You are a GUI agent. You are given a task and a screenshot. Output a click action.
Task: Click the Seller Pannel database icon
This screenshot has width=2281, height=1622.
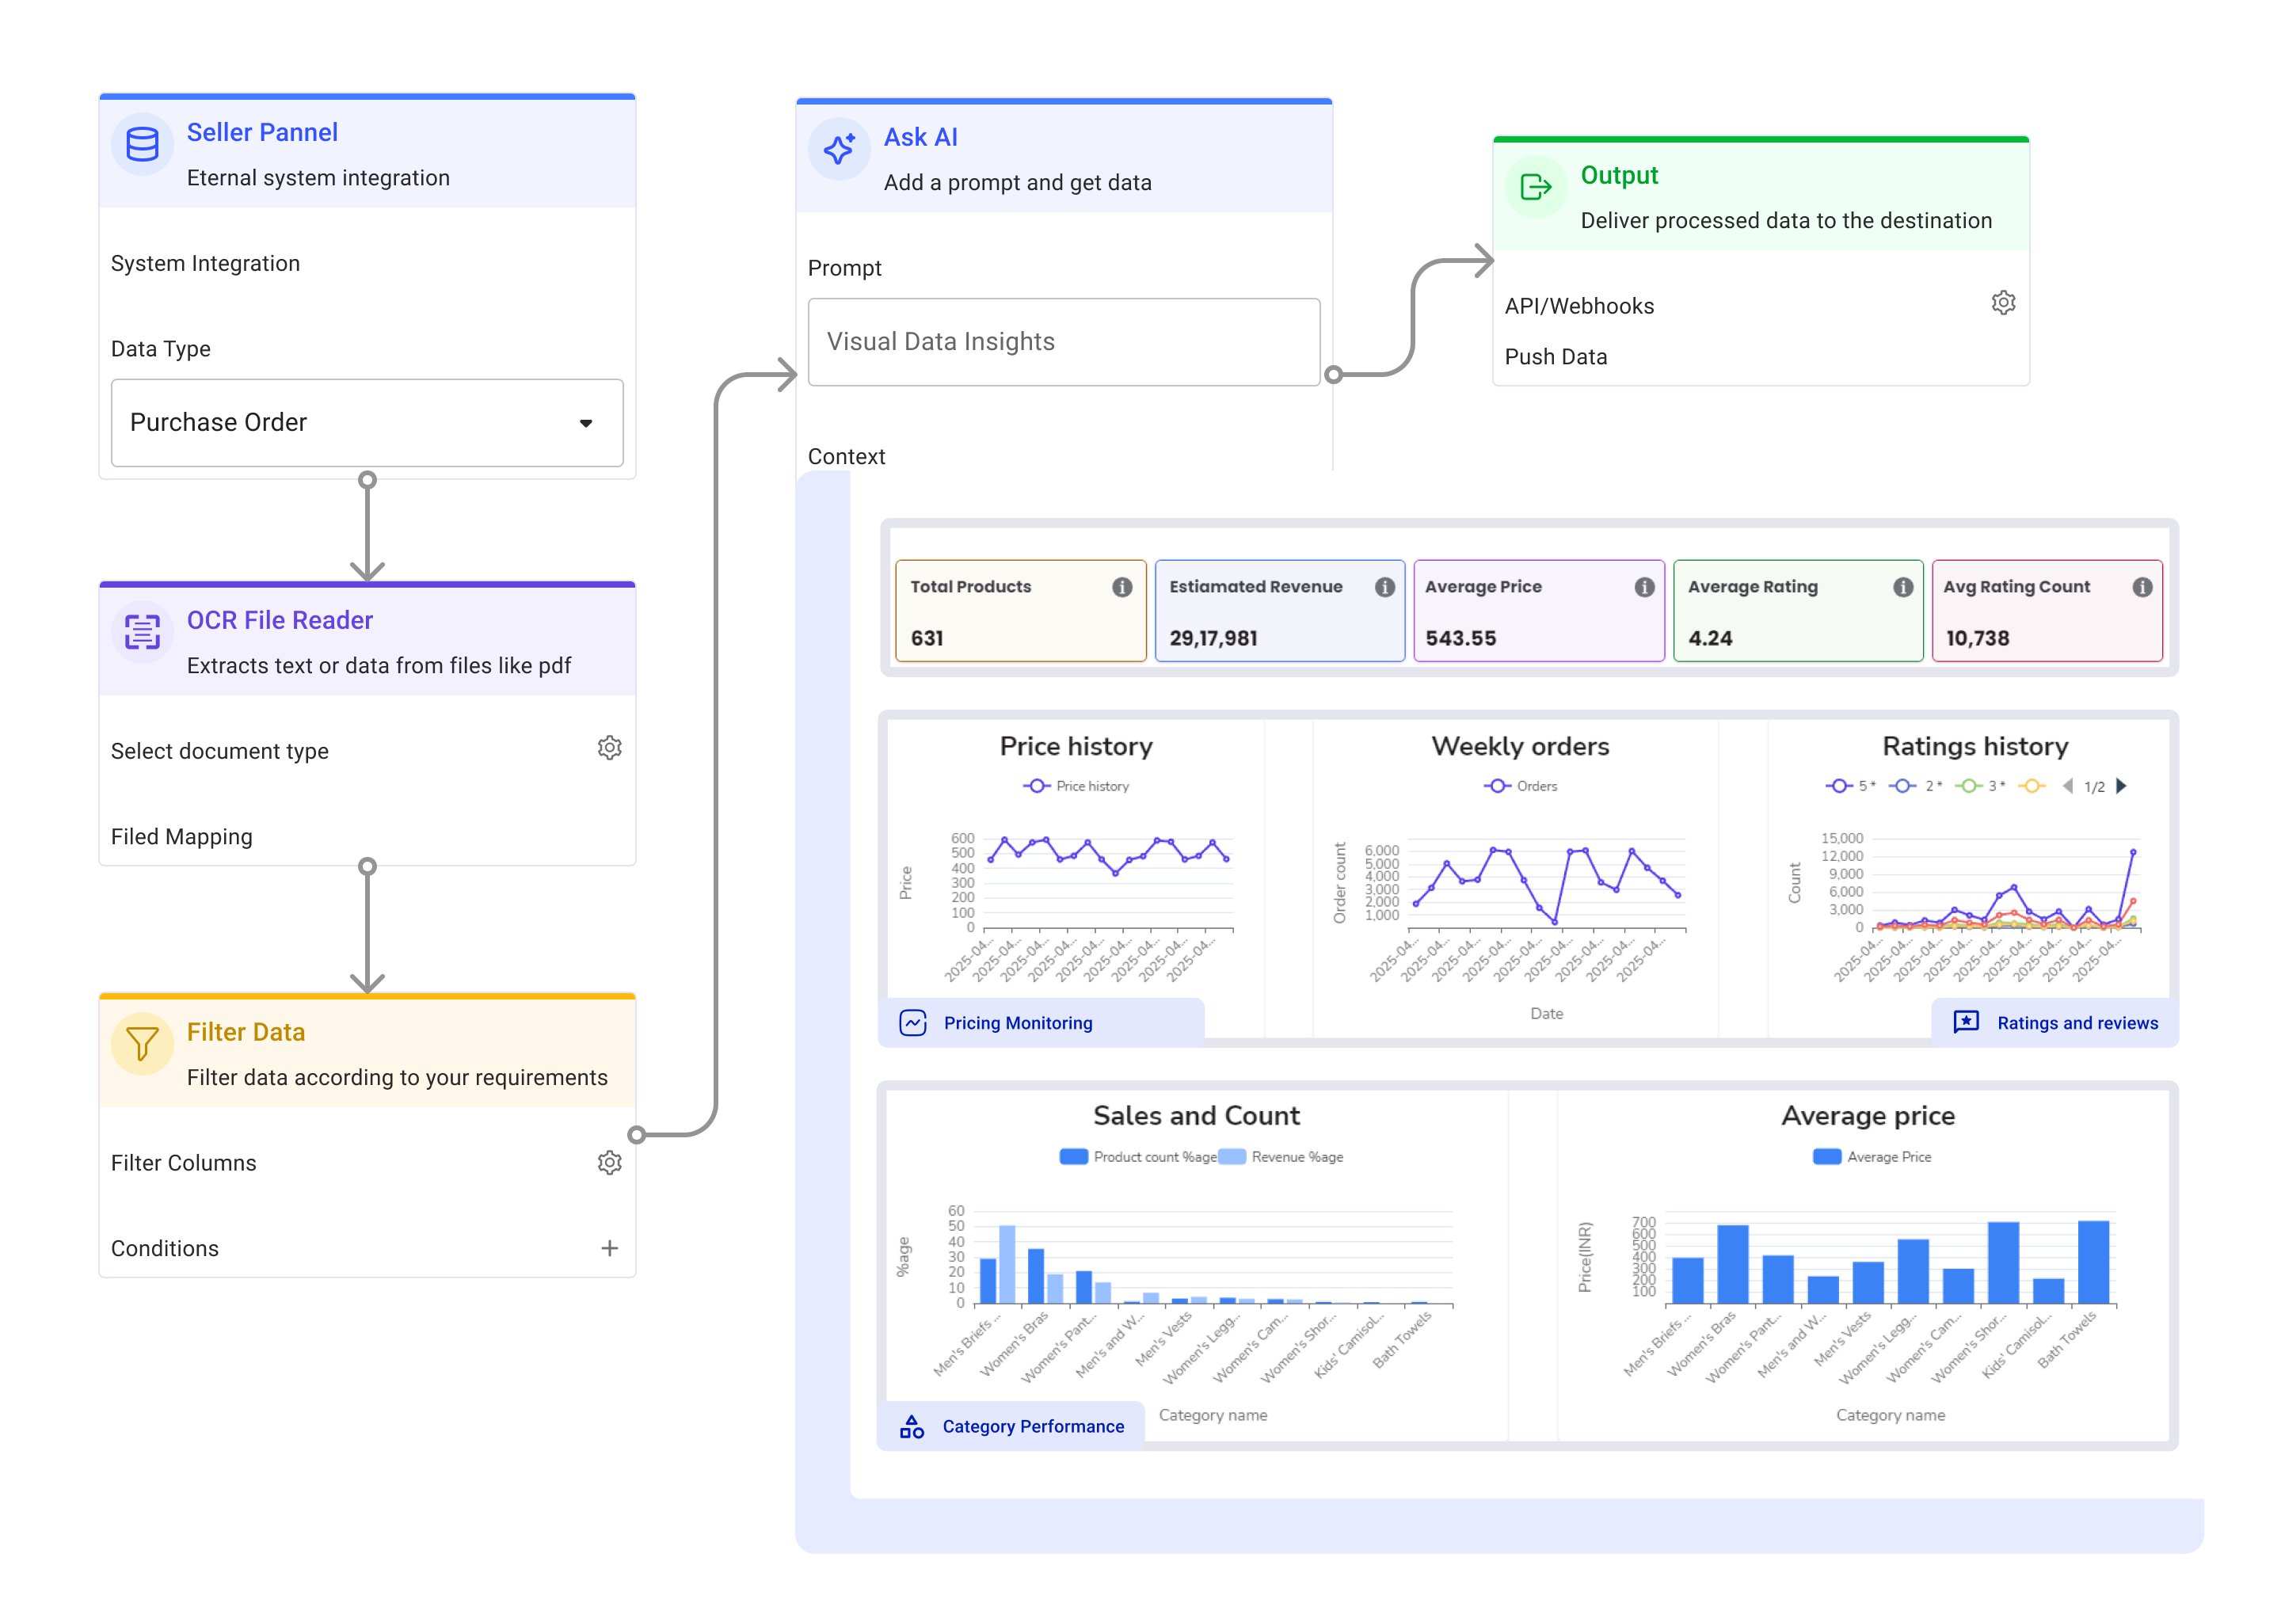click(x=142, y=145)
